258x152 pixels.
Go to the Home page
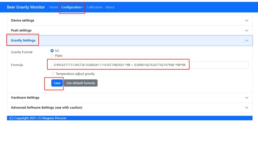coord(54,7)
